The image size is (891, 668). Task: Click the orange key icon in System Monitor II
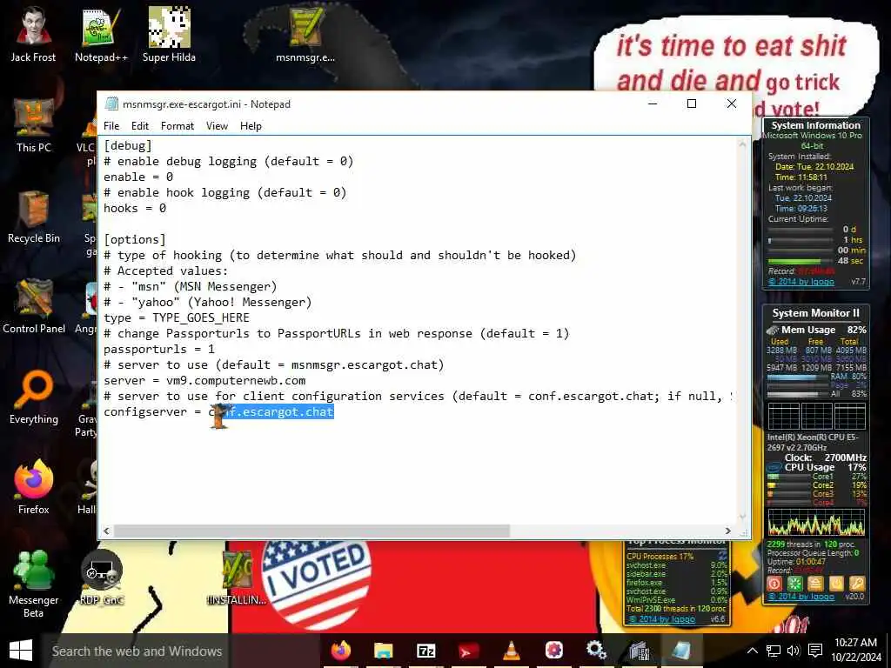coord(857,584)
